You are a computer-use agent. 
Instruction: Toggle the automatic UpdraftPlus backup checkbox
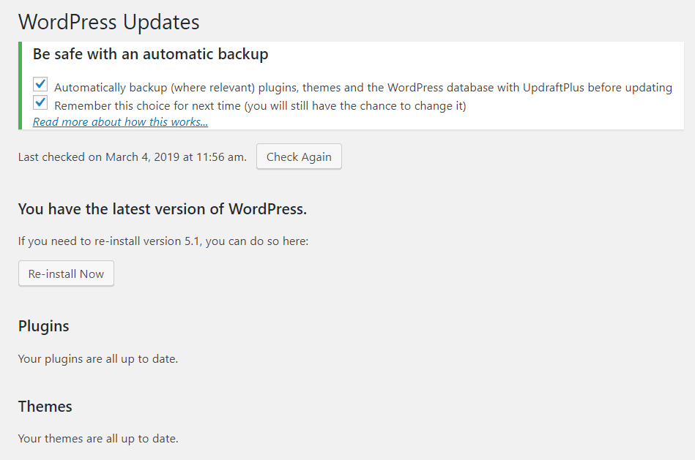(40, 83)
